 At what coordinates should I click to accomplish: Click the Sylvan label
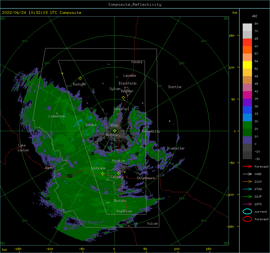click(x=115, y=89)
